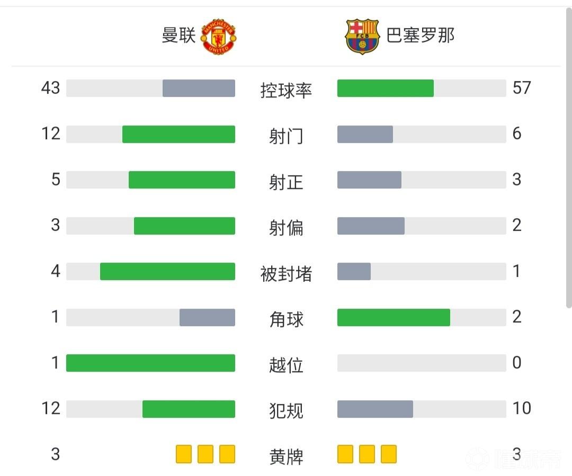
Task: Click Barcelona's third yellow card icon
Action: coord(389,454)
